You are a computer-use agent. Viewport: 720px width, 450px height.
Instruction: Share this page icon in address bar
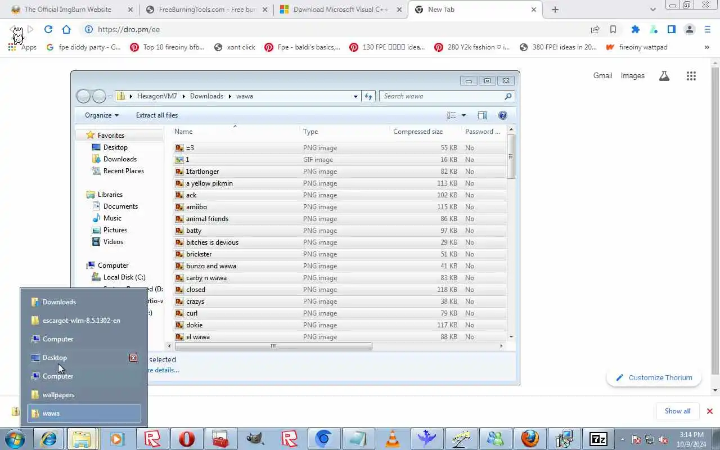click(x=595, y=29)
